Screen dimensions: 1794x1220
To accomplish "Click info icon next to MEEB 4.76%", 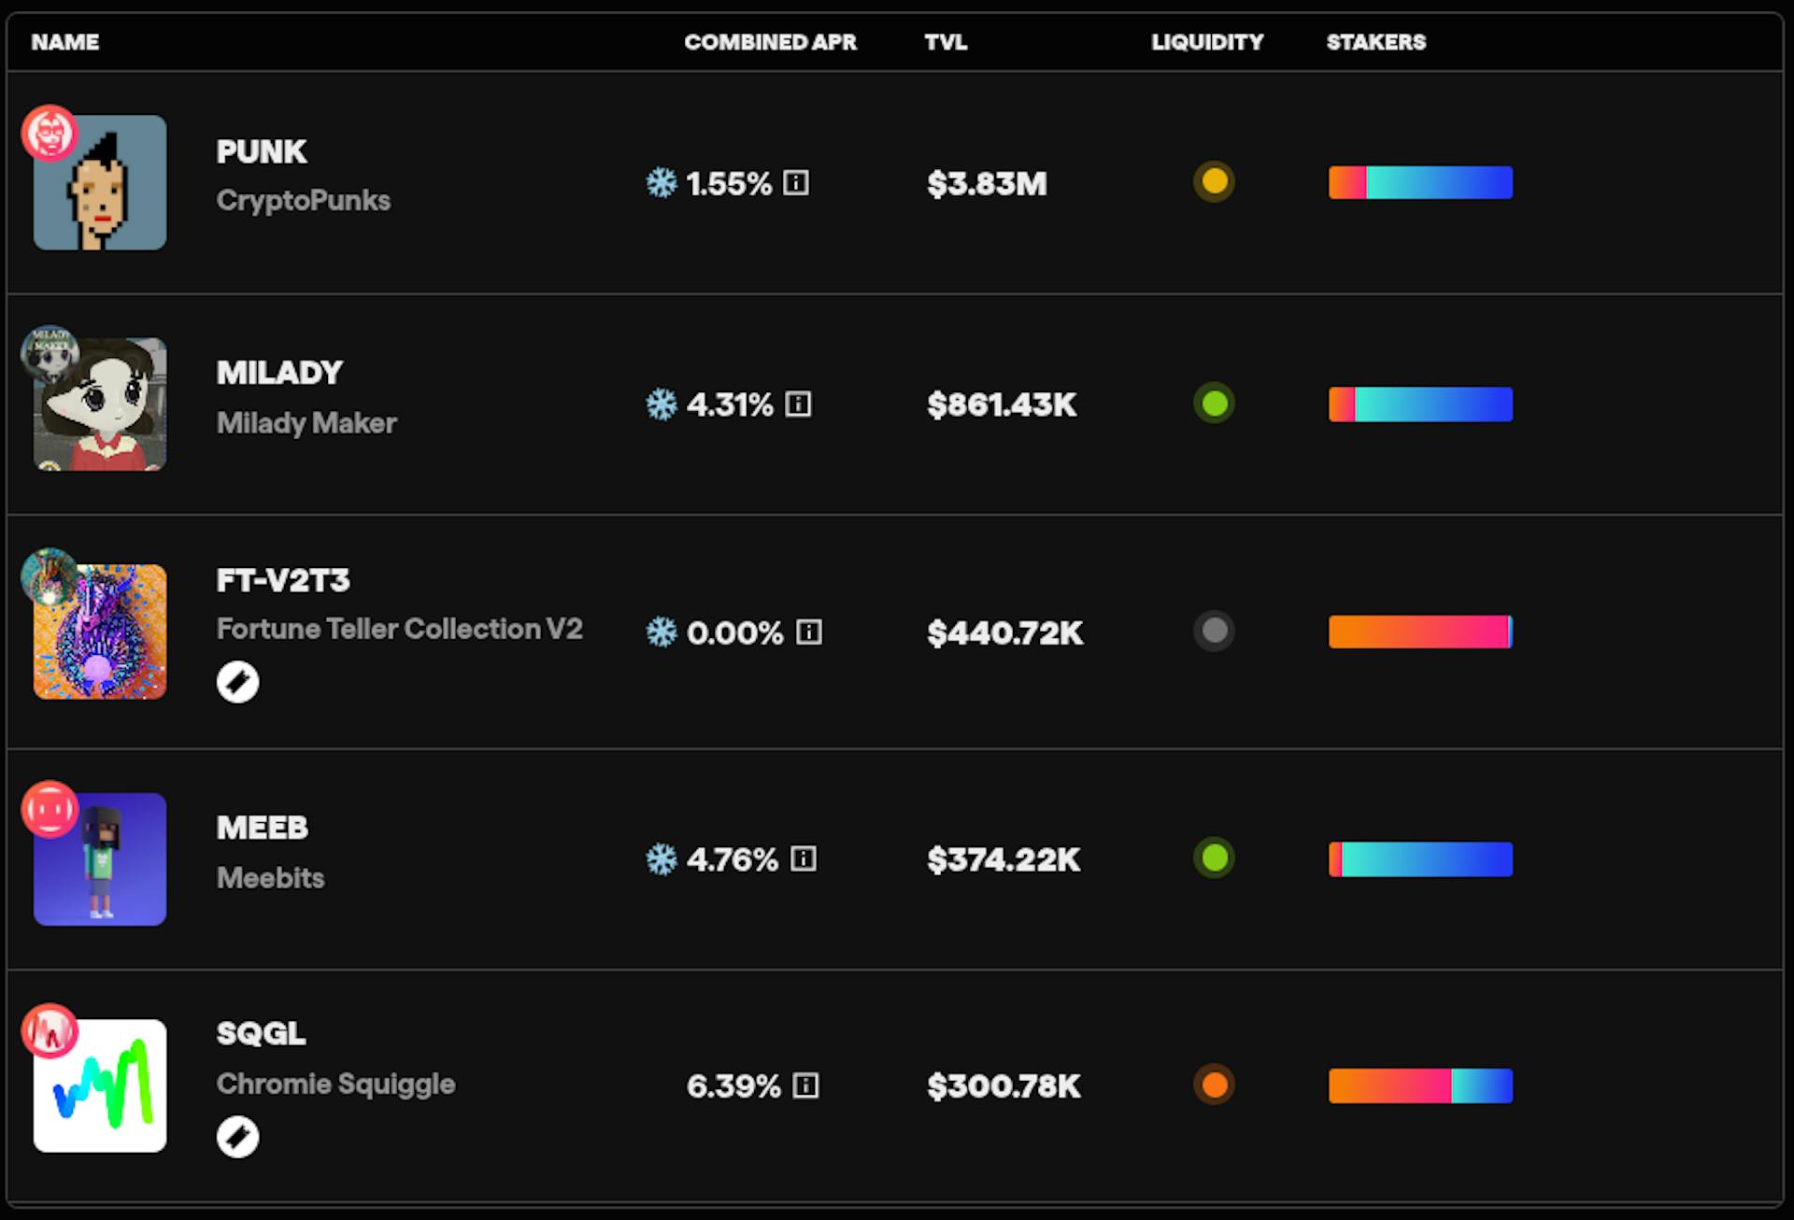I will (x=804, y=858).
